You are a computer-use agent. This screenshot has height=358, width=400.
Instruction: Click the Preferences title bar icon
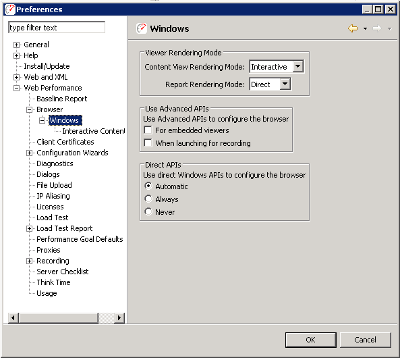pyautogui.click(x=10, y=9)
